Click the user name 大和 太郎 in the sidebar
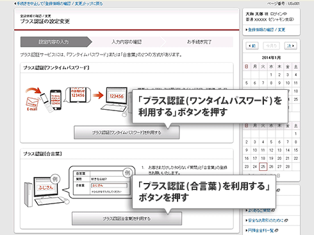 (x=254, y=14)
